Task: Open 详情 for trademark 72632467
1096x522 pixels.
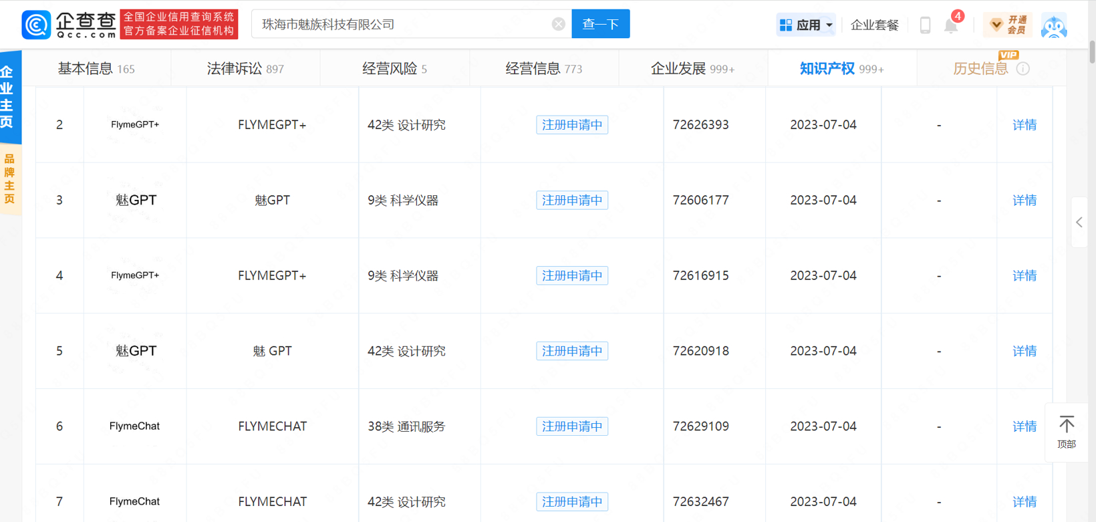Action: click(1024, 502)
